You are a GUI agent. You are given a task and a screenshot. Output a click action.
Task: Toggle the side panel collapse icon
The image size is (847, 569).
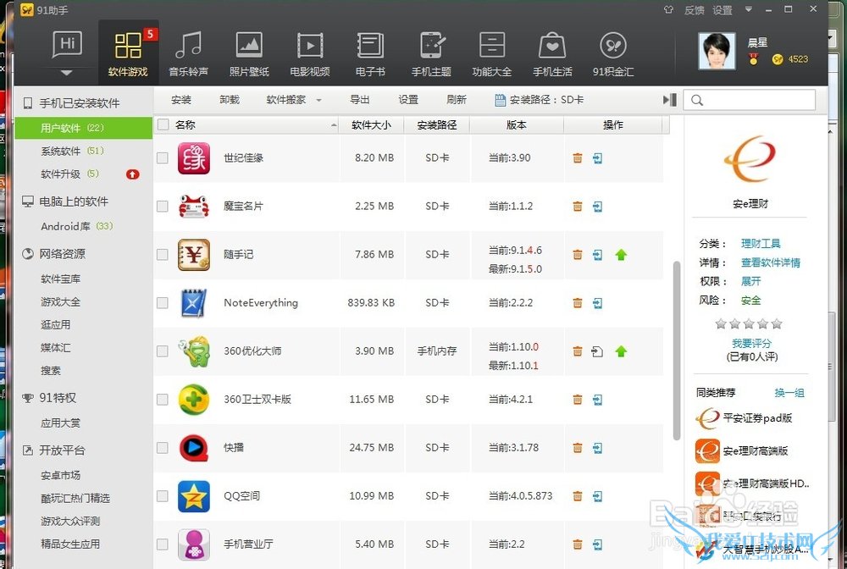pyautogui.click(x=670, y=100)
